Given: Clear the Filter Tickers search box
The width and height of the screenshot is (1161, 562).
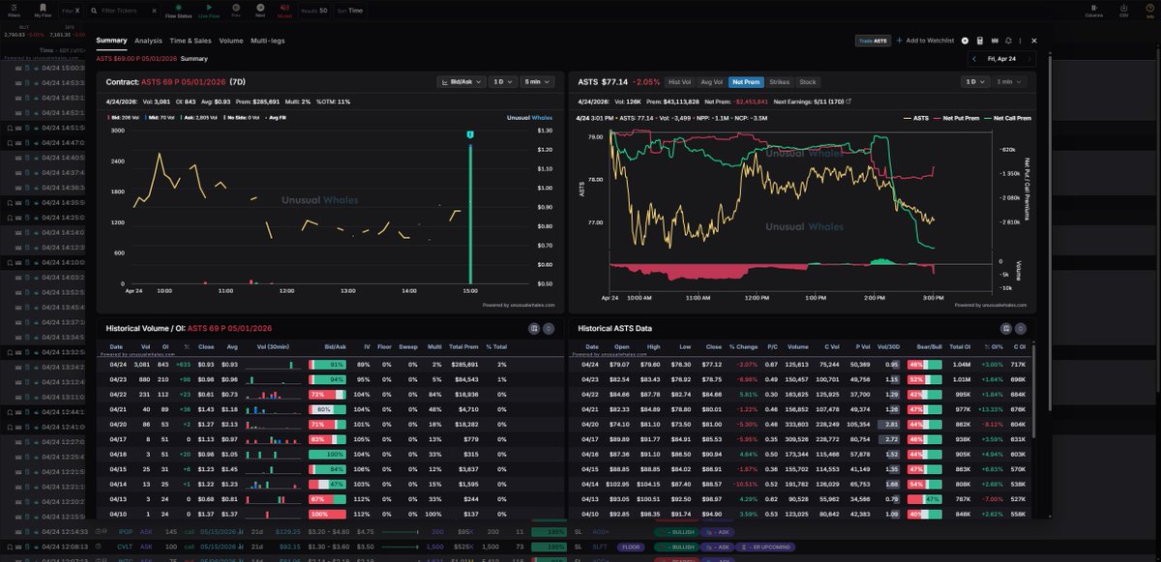Looking at the screenshot, I should tap(154, 11).
